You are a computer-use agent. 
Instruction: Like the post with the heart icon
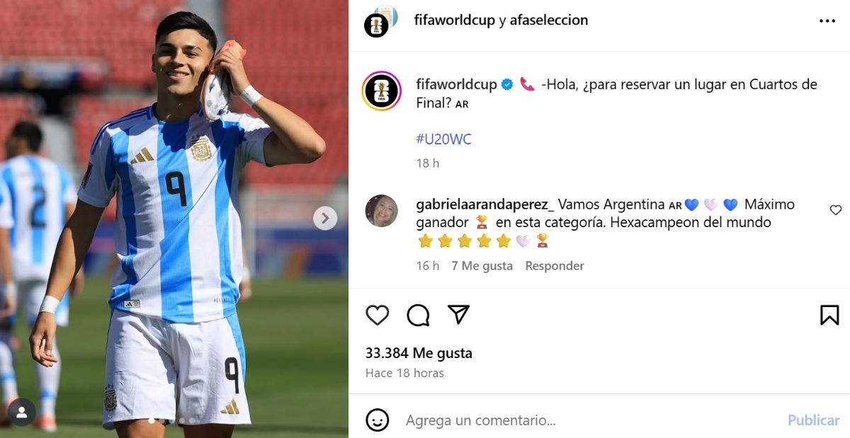[x=378, y=315]
